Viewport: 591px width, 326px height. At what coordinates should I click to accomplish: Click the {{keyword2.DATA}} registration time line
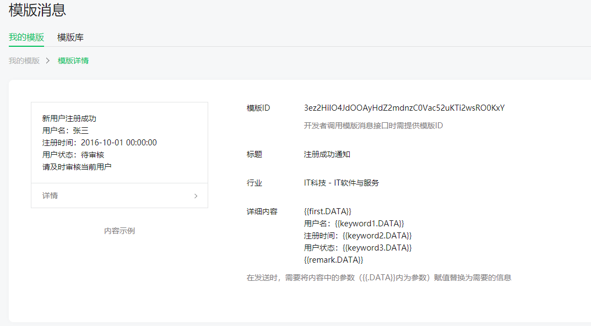[x=357, y=236]
